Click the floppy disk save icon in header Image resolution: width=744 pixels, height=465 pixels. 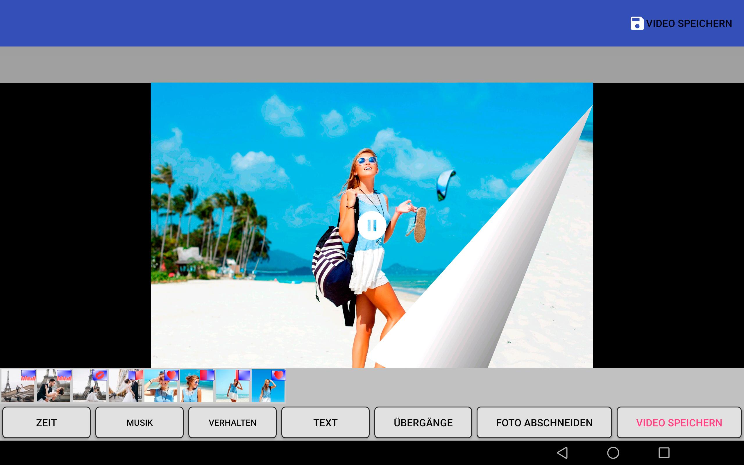click(x=637, y=23)
